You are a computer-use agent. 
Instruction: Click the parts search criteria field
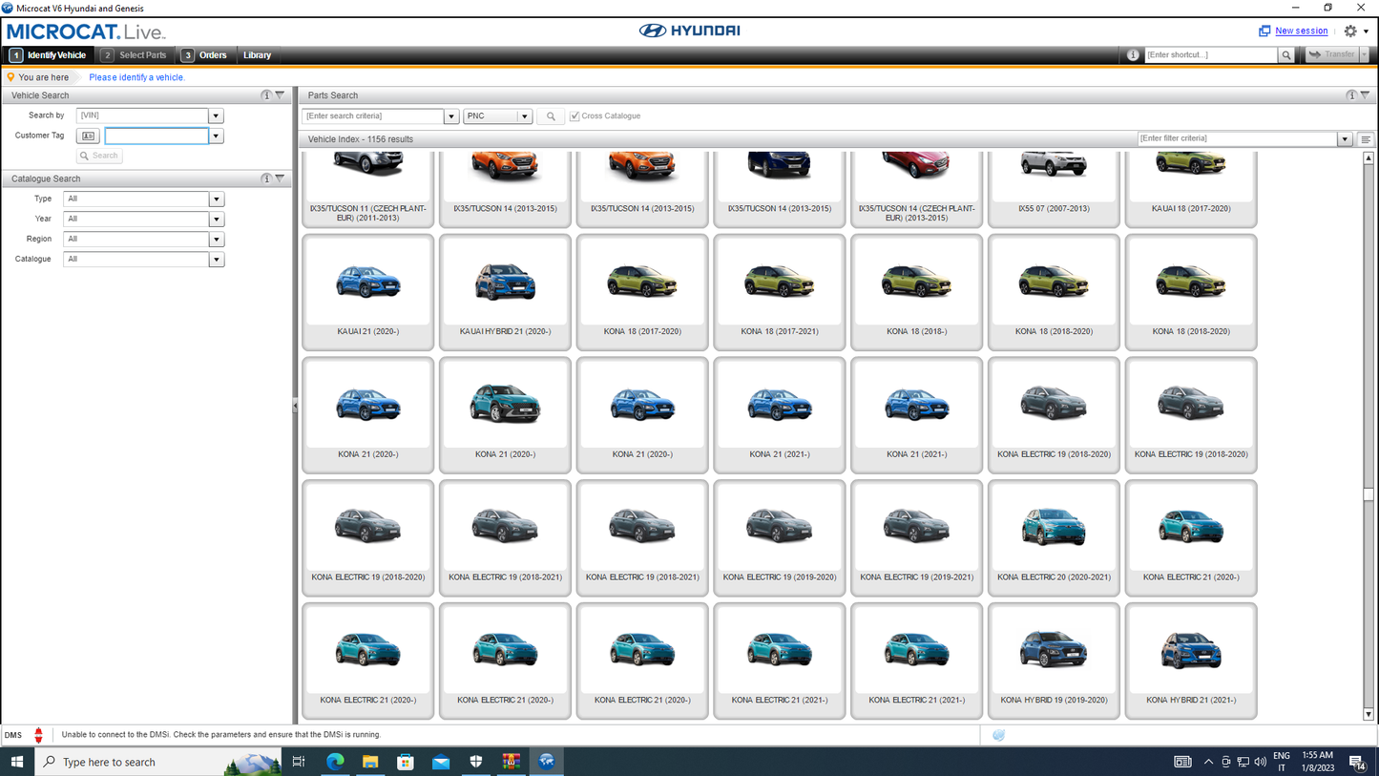coord(373,116)
